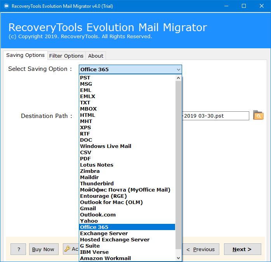Pick CSV from the dropdown list
This screenshot has width=271, height=262.
[x=127, y=153]
